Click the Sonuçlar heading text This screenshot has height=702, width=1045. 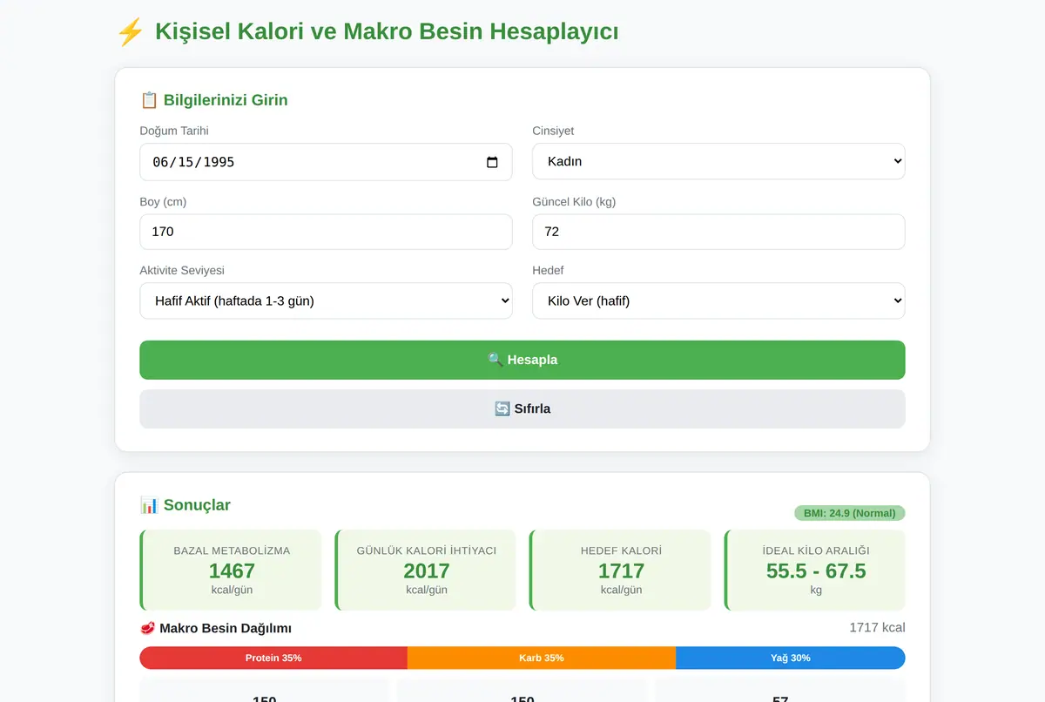(x=197, y=505)
